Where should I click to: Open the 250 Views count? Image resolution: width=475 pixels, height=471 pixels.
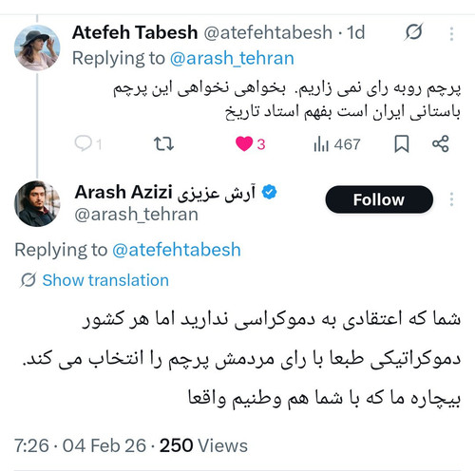click(x=203, y=445)
